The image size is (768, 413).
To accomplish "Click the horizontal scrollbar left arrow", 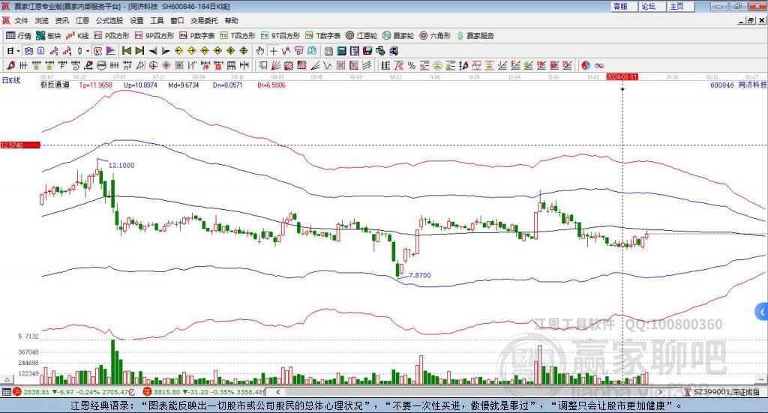I will pos(277,392).
